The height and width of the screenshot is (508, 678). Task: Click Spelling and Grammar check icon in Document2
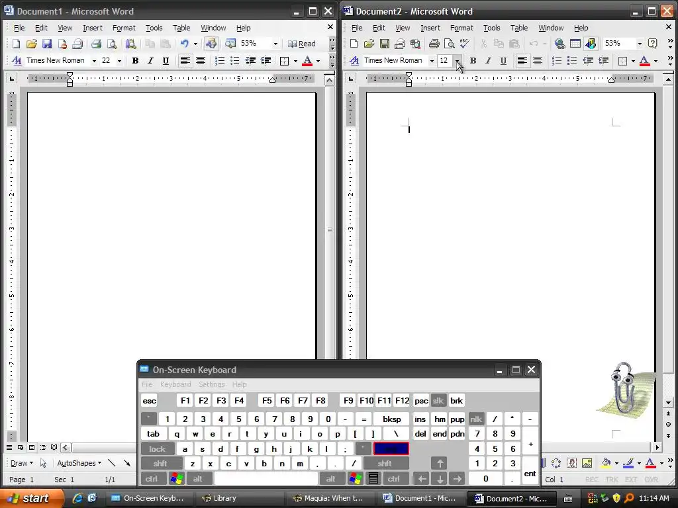pos(464,44)
